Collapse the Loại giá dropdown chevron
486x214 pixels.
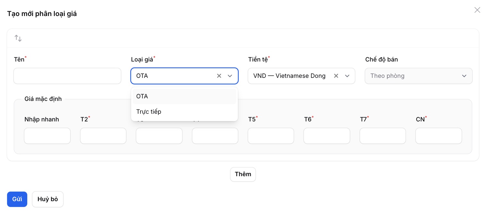(x=230, y=76)
